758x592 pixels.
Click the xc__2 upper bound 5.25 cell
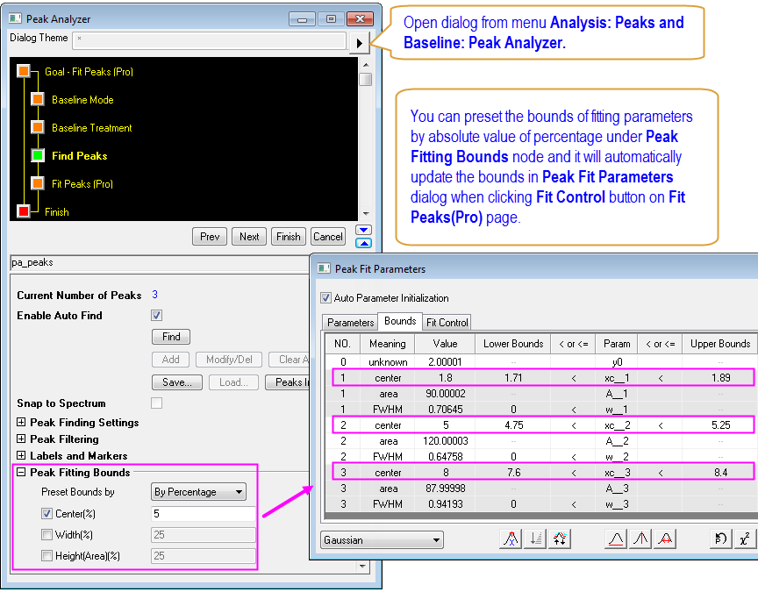[x=720, y=424]
